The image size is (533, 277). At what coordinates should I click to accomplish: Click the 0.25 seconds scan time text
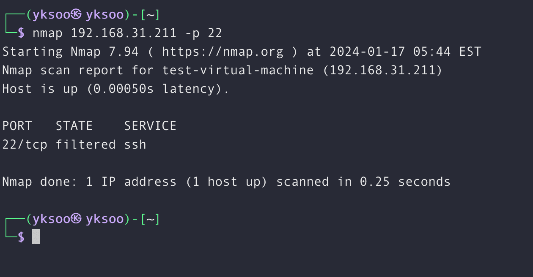(405, 182)
